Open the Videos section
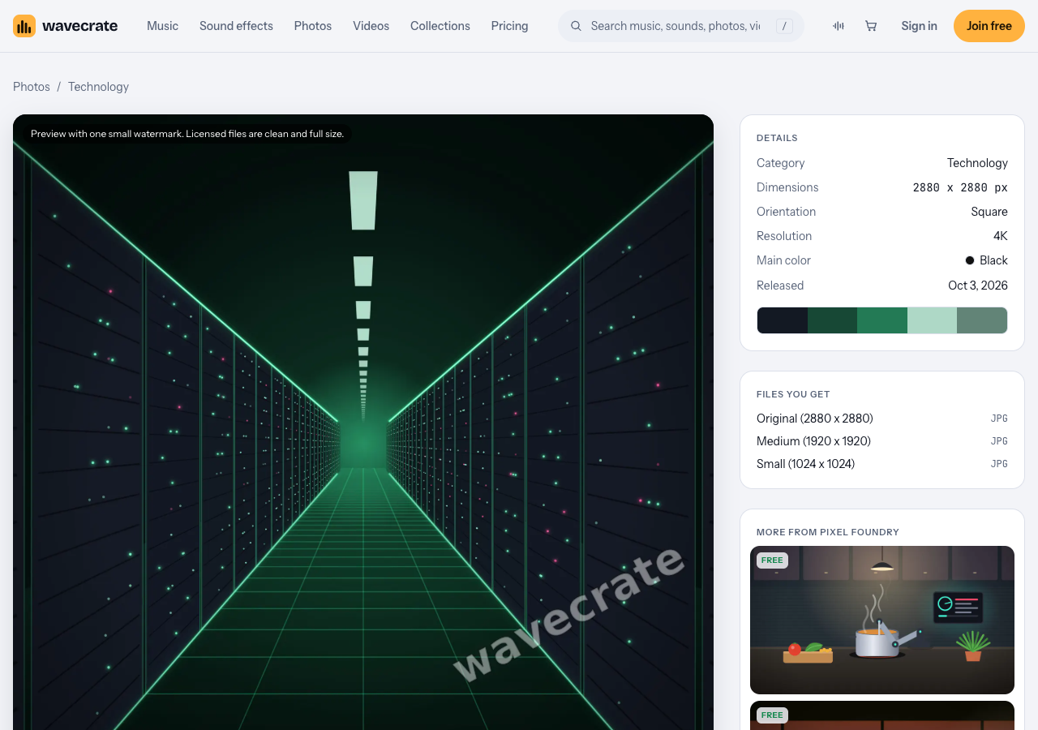Image resolution: width=1038 pixels, height=730 pixels. coord(371,26)
